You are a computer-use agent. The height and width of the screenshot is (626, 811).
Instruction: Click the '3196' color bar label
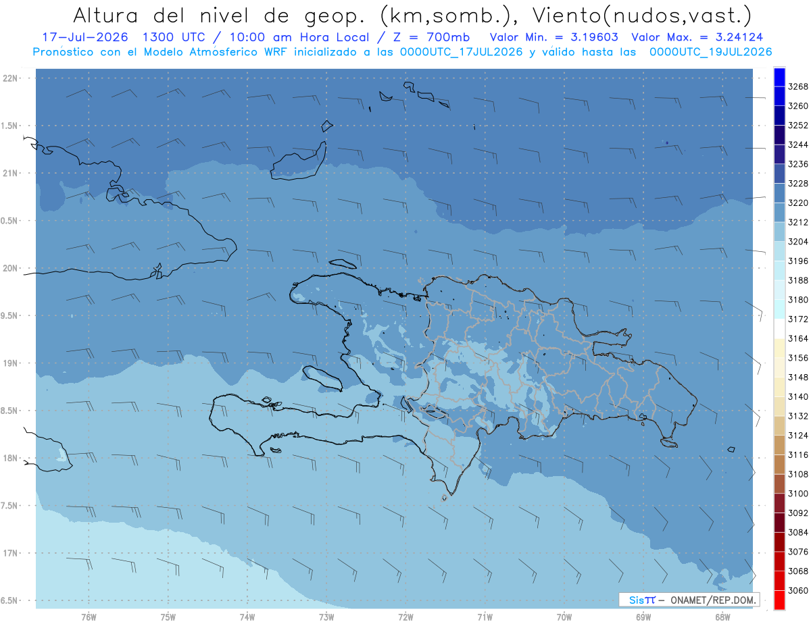[798, 261]
